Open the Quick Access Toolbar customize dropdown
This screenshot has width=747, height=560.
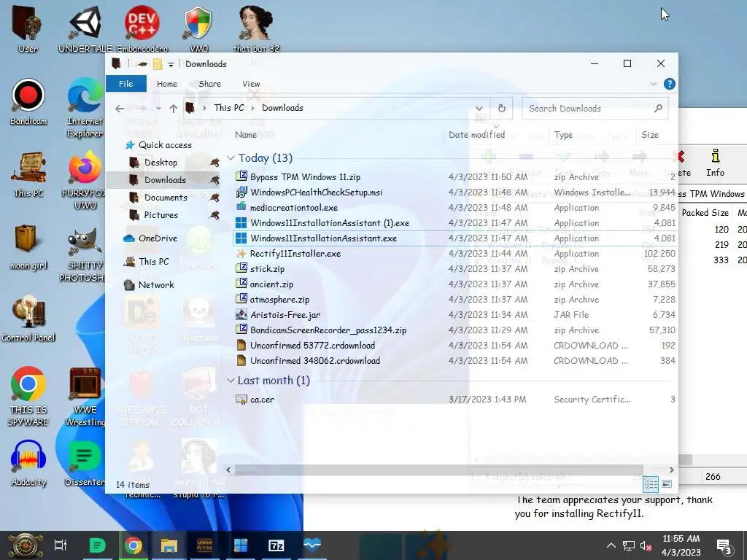tap(171, 64)
